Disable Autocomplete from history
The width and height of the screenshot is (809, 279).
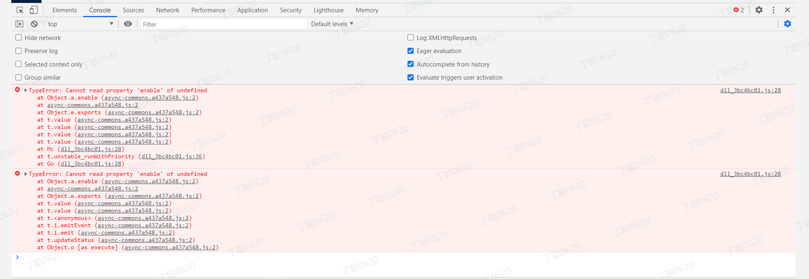click(411, 64)
